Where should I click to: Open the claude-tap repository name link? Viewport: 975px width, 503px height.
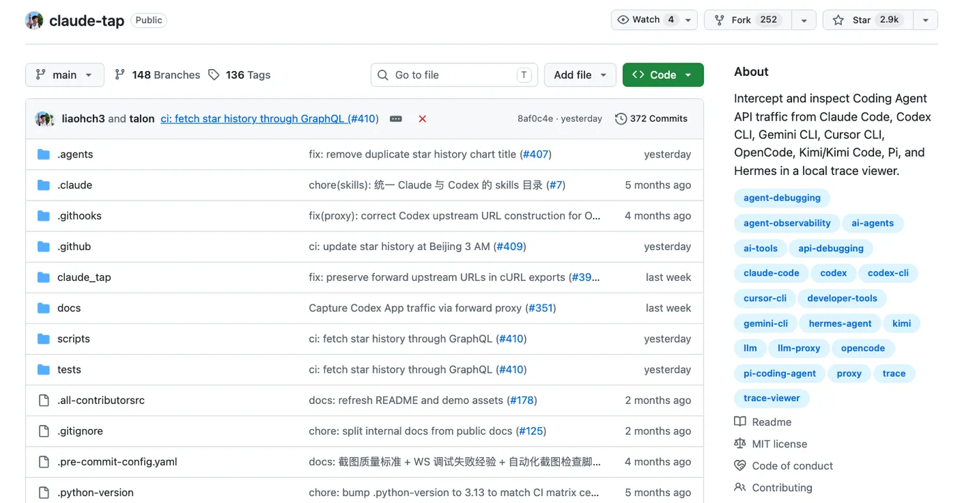point(87,20)
